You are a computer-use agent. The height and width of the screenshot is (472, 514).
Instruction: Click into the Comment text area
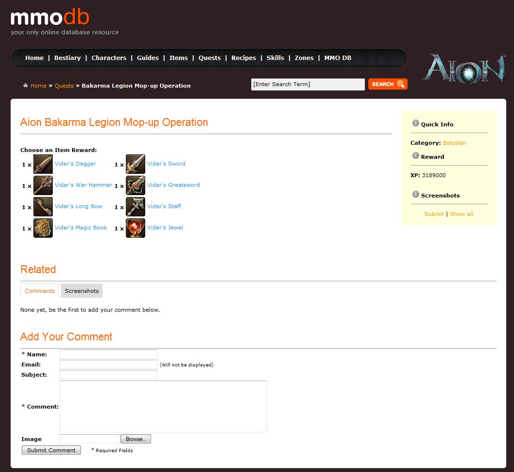point(163,407)
